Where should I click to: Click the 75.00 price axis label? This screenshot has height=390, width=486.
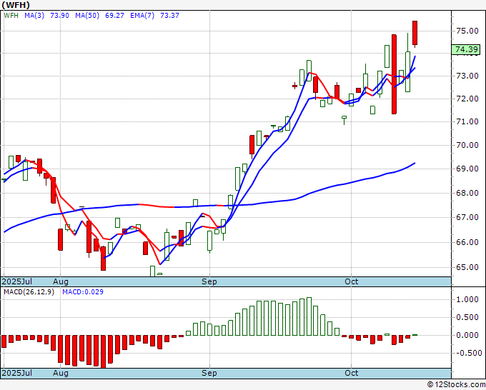(x=467, y=31)
